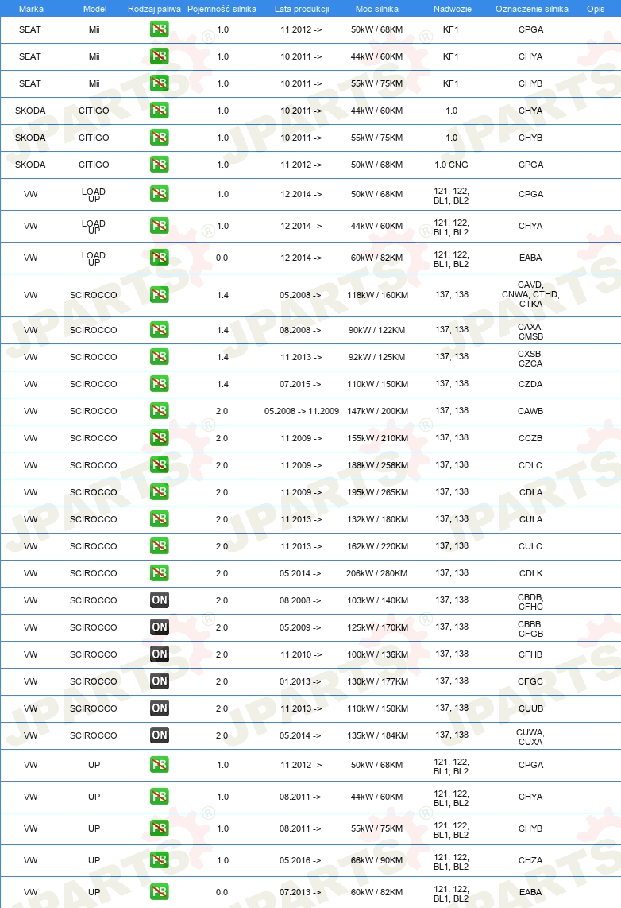Click petrol icon in SKODA CITIGO CHYB row
The height and width of the screenshot is (908, 621).
(159, 138)
